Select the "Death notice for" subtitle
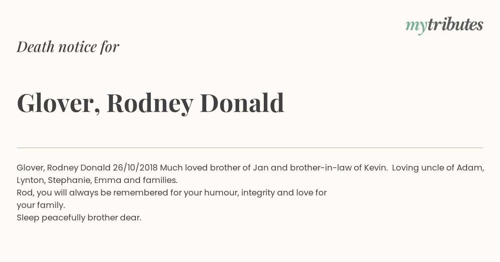The height and width of the screenshot is (262, 500). click(68, 47)
